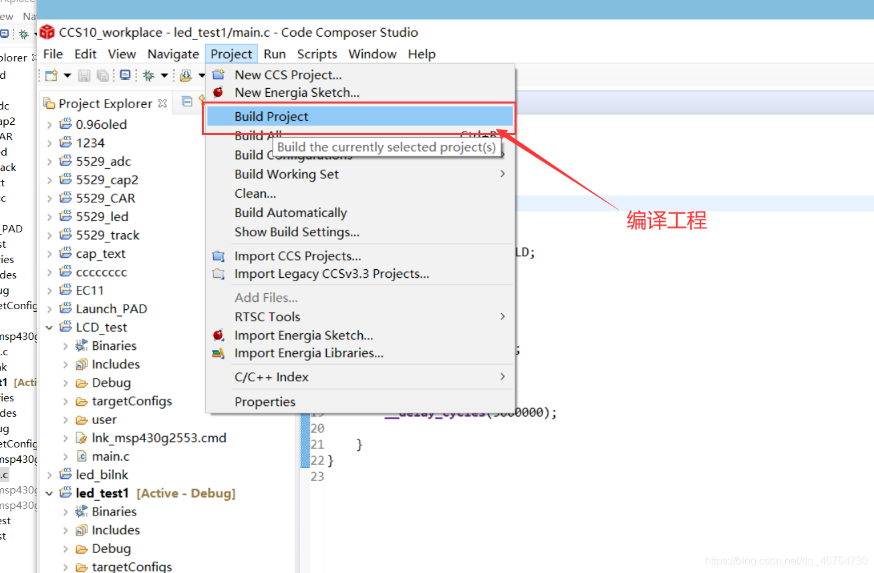874x573 pixels.
Task: Click the Import CCS Projects icon
Action: [x=218, y=256]
